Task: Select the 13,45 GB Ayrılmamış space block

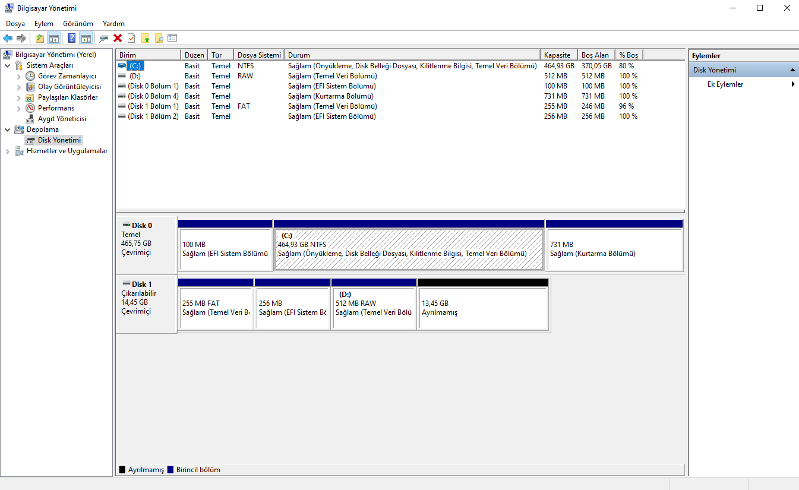Action: [x=483, y=304]
